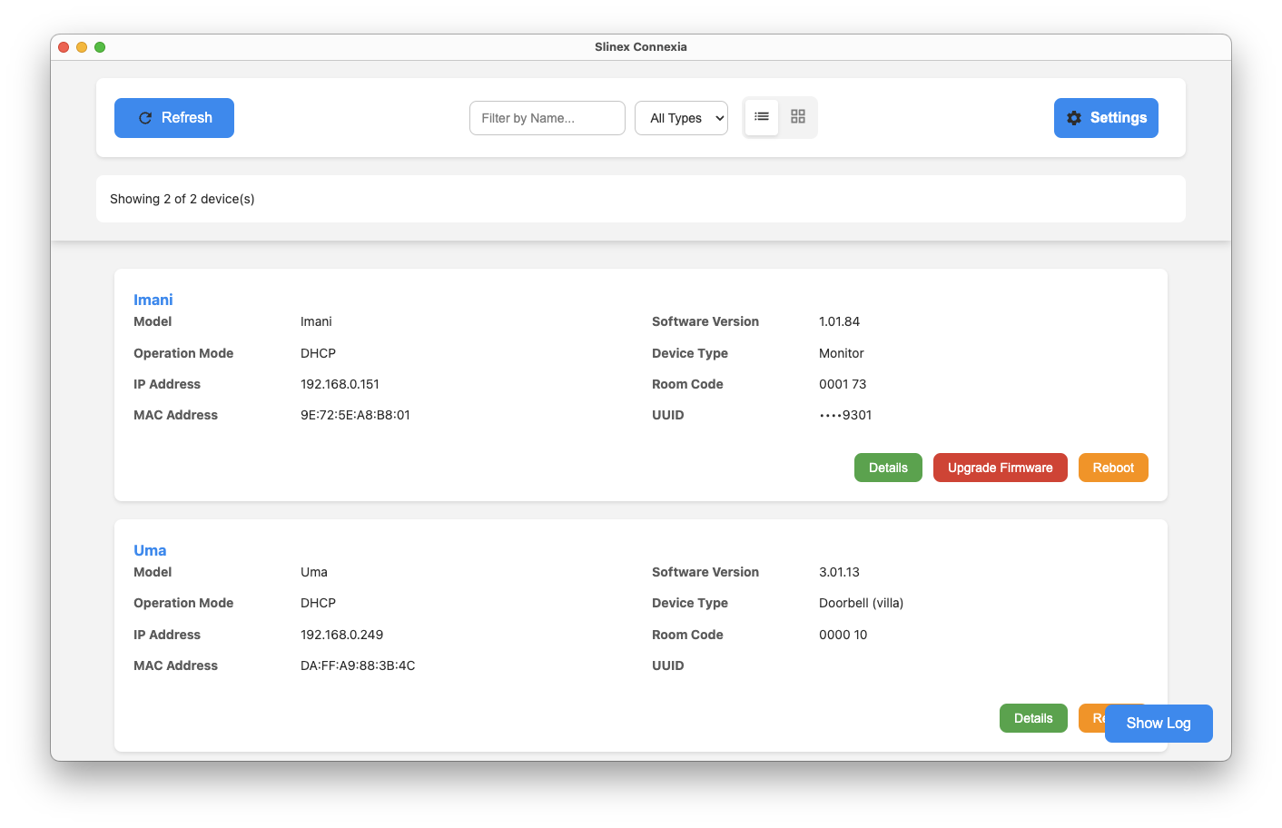Maximize the Slinex Connexia window
Screen dimensions: 1282x828
[x=100, y=47]
